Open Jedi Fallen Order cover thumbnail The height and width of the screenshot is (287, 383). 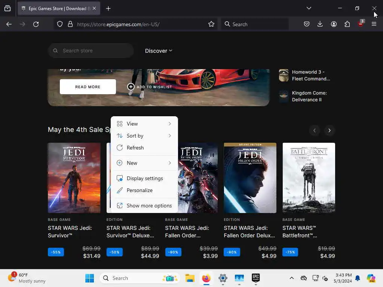click(198, 178)
